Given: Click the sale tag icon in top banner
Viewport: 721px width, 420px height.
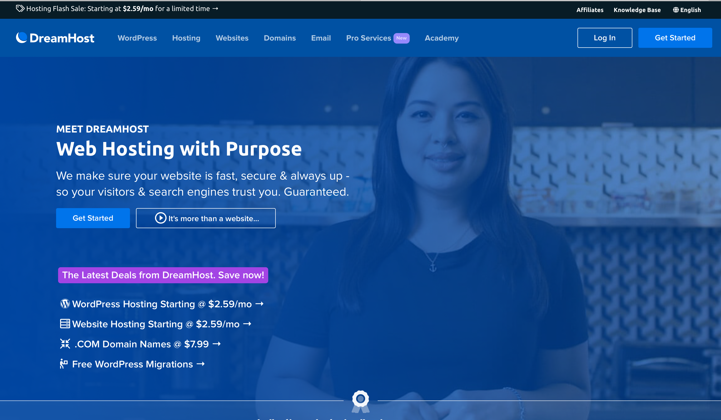Looking at the screenshot, I should pyautogui.click(x=20, y=8).
